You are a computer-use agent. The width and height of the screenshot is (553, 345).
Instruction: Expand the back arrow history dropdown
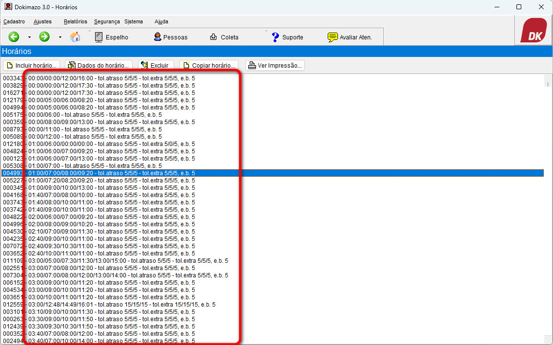29,37
